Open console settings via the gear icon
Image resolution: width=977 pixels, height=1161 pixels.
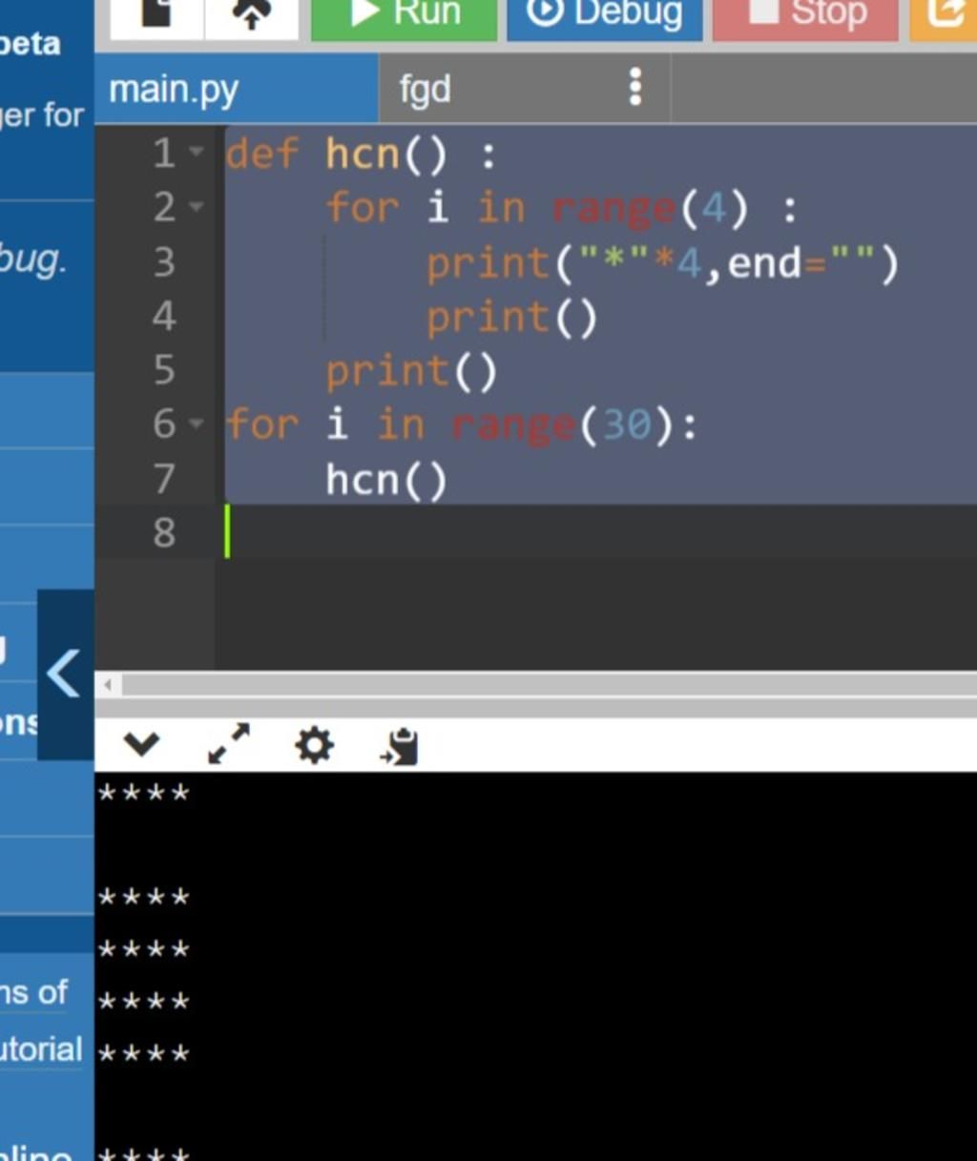pyautogui.click(x=315, y=744)
